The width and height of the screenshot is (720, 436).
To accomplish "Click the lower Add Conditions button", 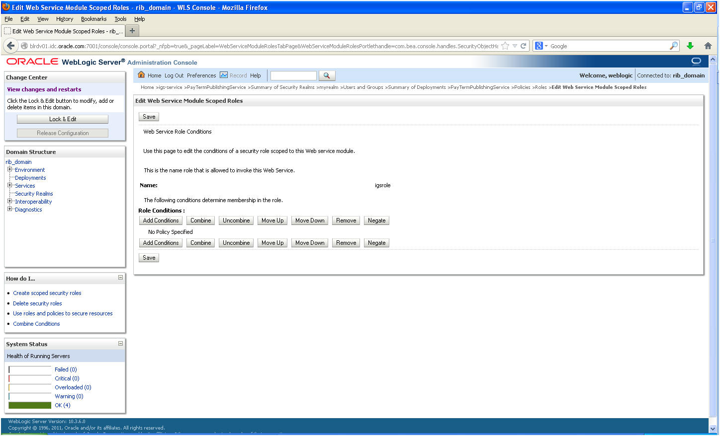I will [161, 243].
